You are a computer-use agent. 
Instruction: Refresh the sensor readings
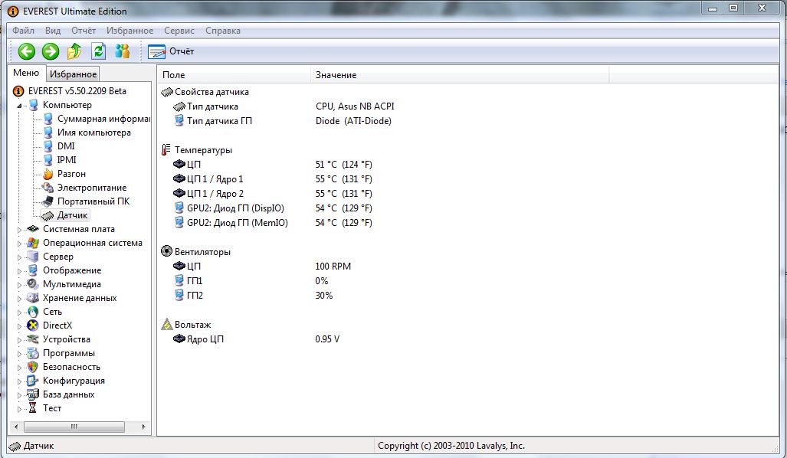(98, 51)
